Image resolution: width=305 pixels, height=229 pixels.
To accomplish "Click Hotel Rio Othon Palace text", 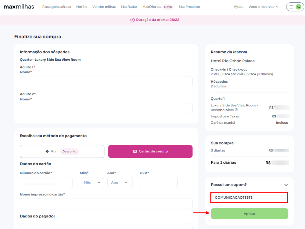I will click(x=233, y=61).
